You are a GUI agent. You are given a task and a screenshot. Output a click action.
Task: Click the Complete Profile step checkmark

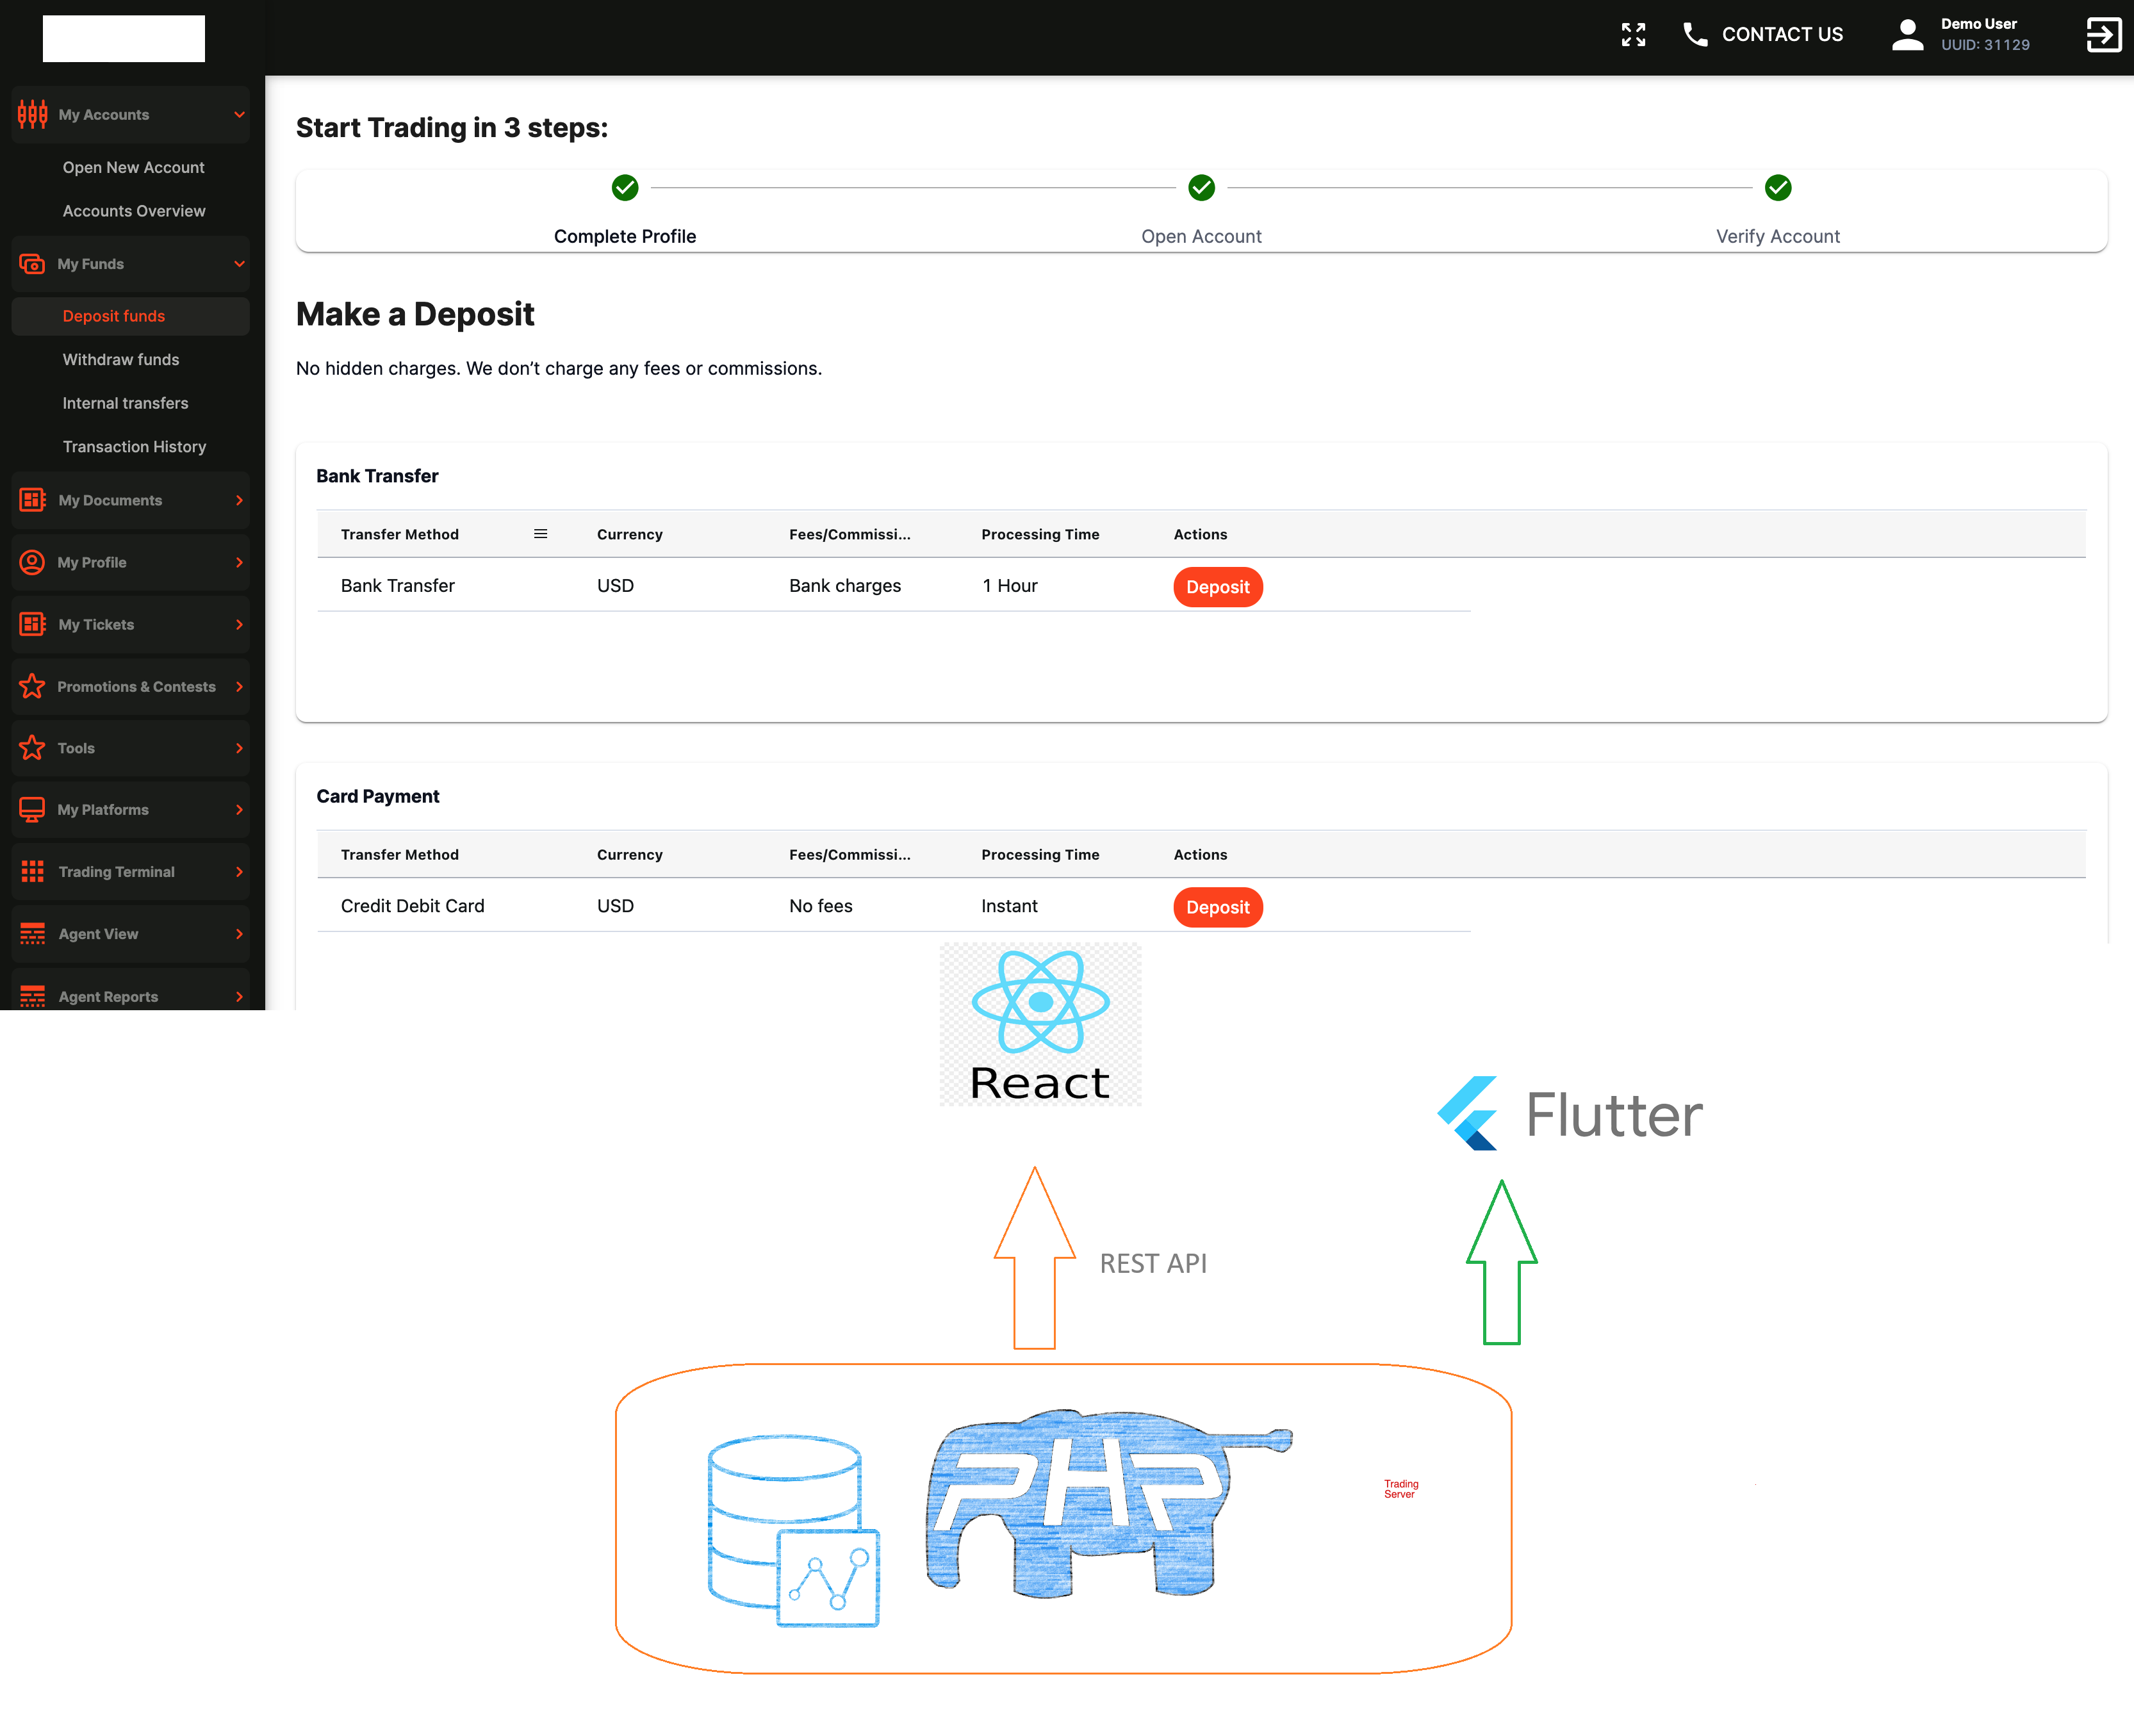point(625,188)
